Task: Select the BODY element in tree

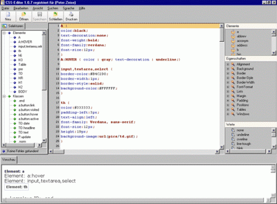Action: point(23,92)
